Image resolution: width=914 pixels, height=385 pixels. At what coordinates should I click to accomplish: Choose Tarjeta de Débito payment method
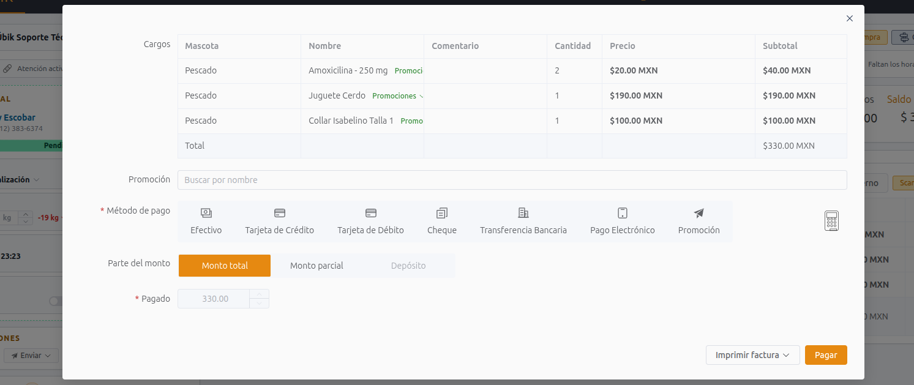[370, 222]
